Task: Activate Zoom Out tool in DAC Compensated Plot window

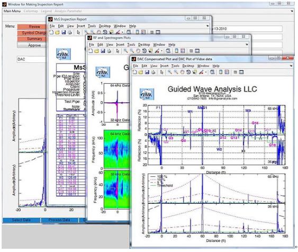Action: coord(176,72)
